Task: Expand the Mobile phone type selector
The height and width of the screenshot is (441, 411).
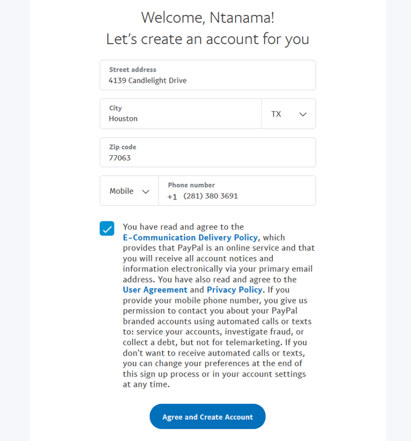Action: point(129,191)
